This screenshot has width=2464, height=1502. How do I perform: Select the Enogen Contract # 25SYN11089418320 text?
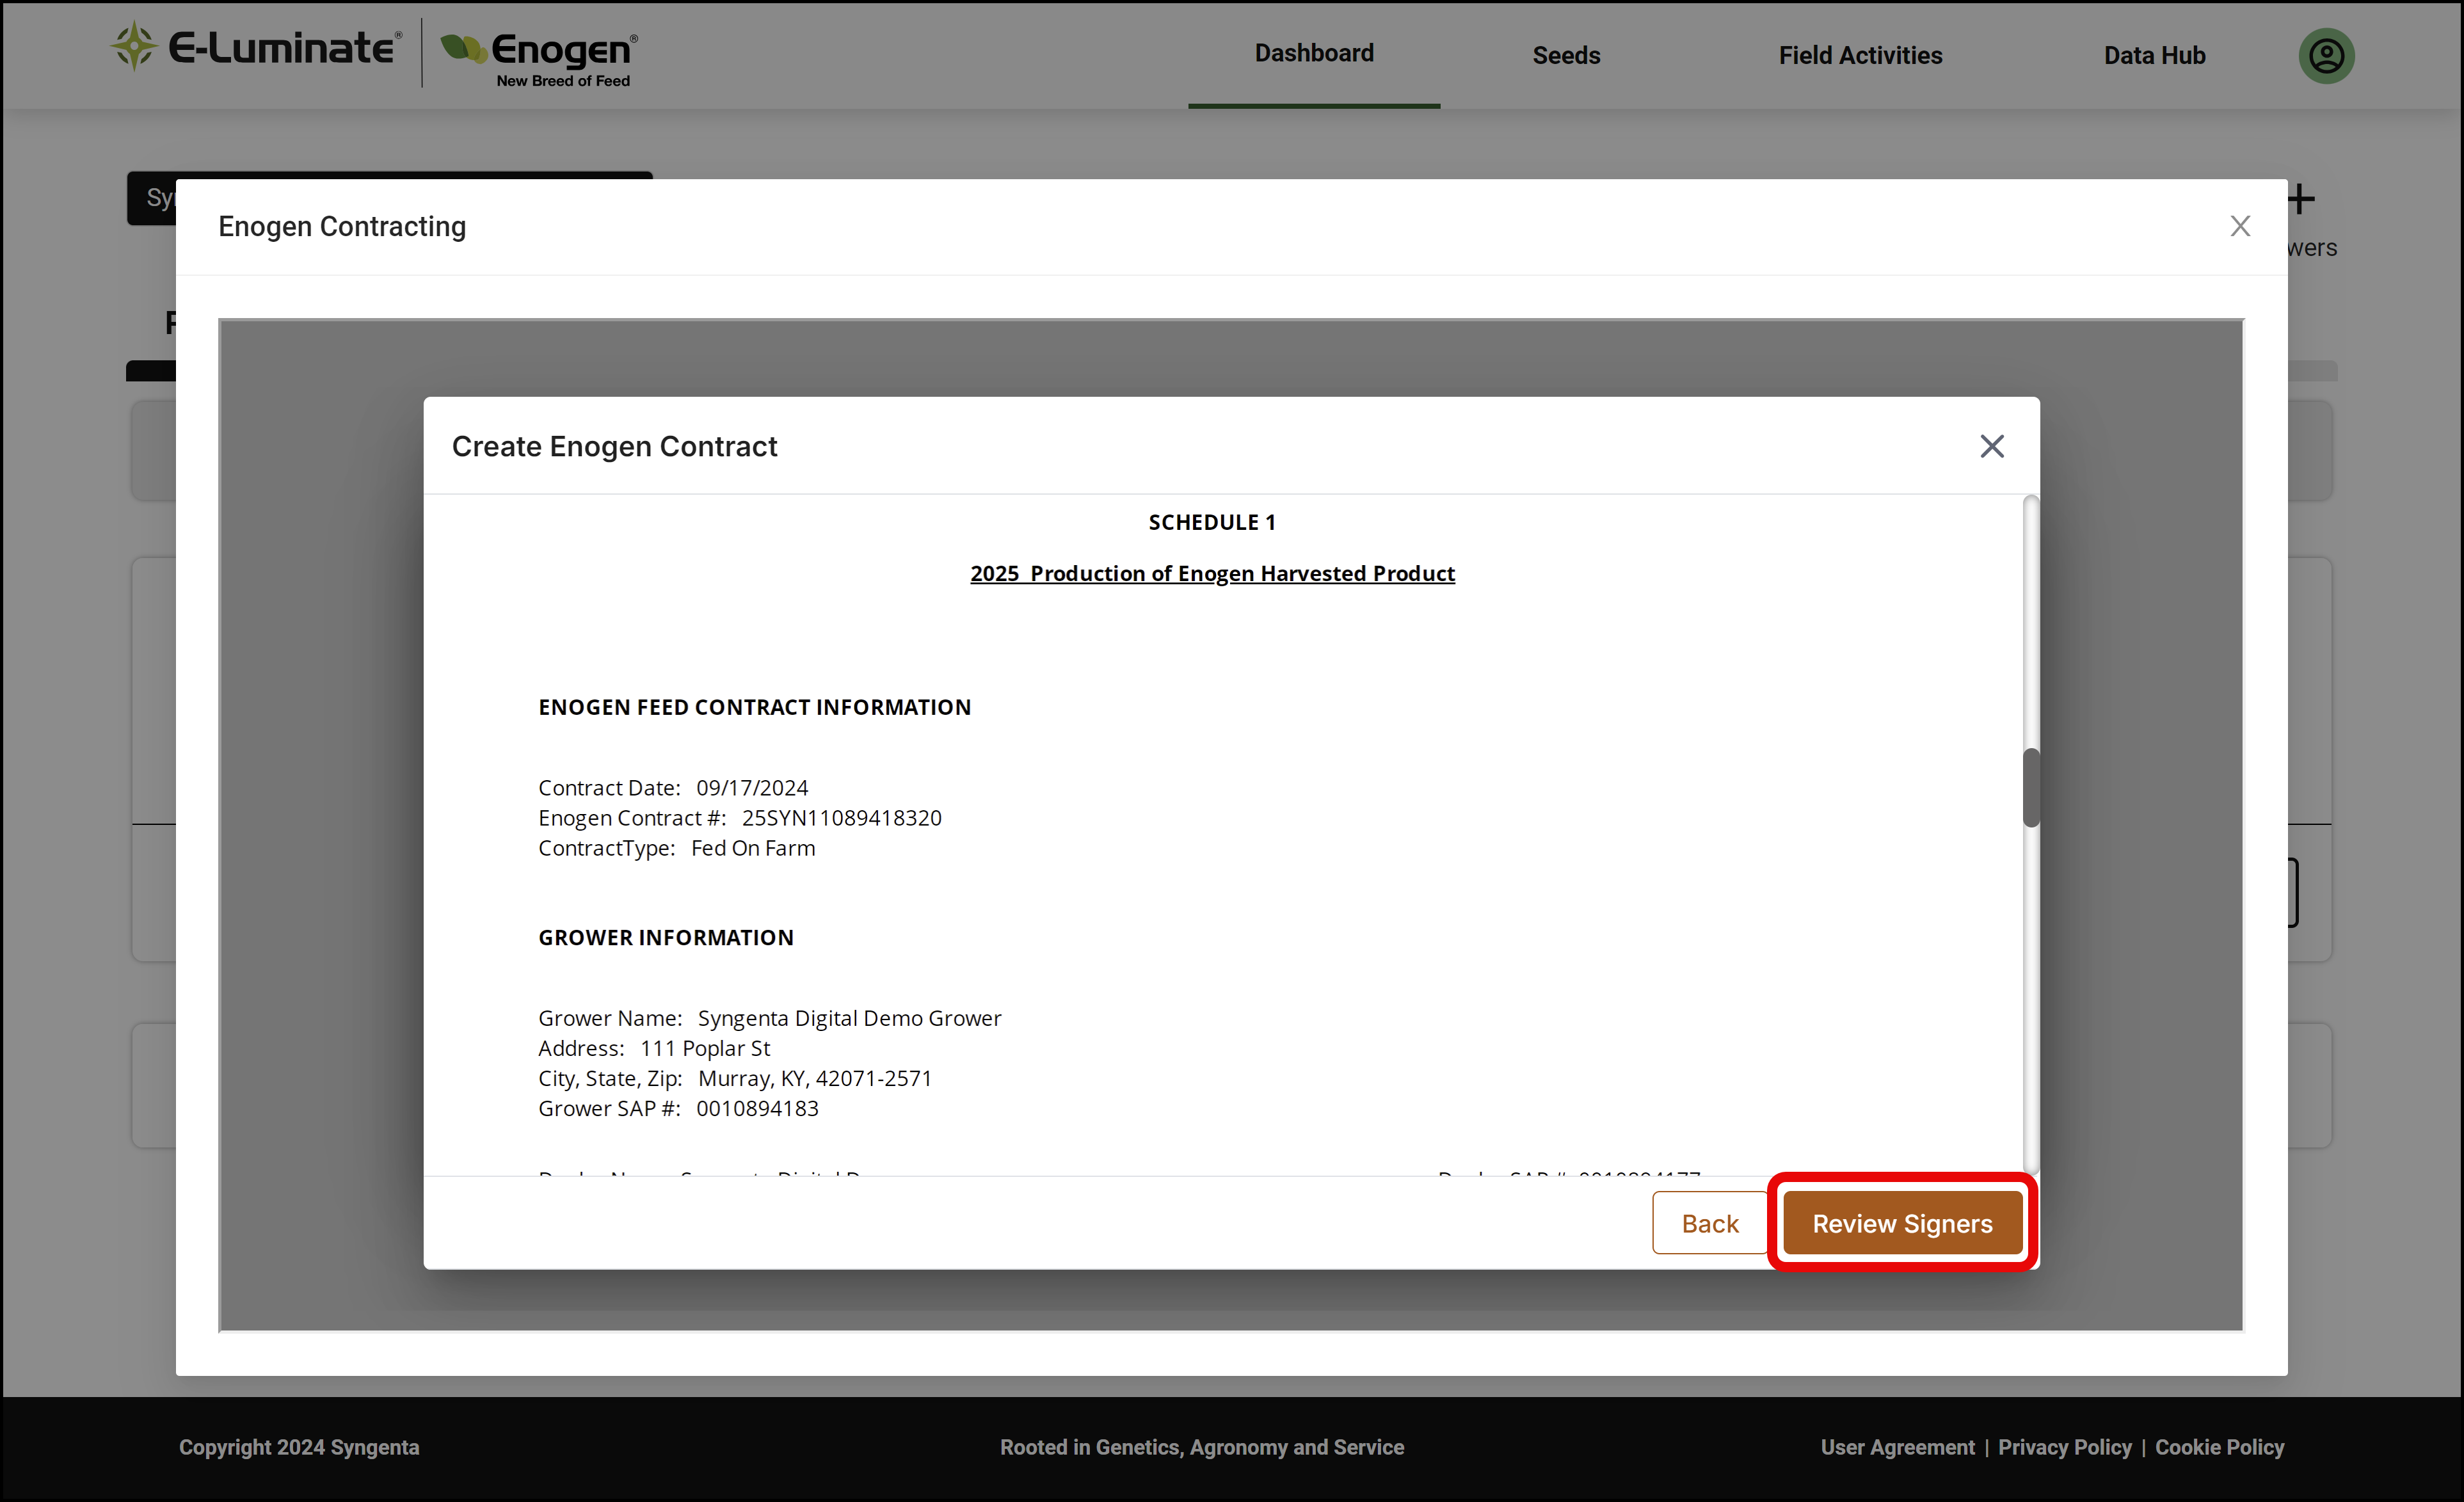(x=740, y=818)
